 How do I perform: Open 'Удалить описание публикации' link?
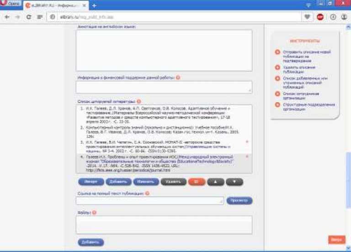coord(299,69)
